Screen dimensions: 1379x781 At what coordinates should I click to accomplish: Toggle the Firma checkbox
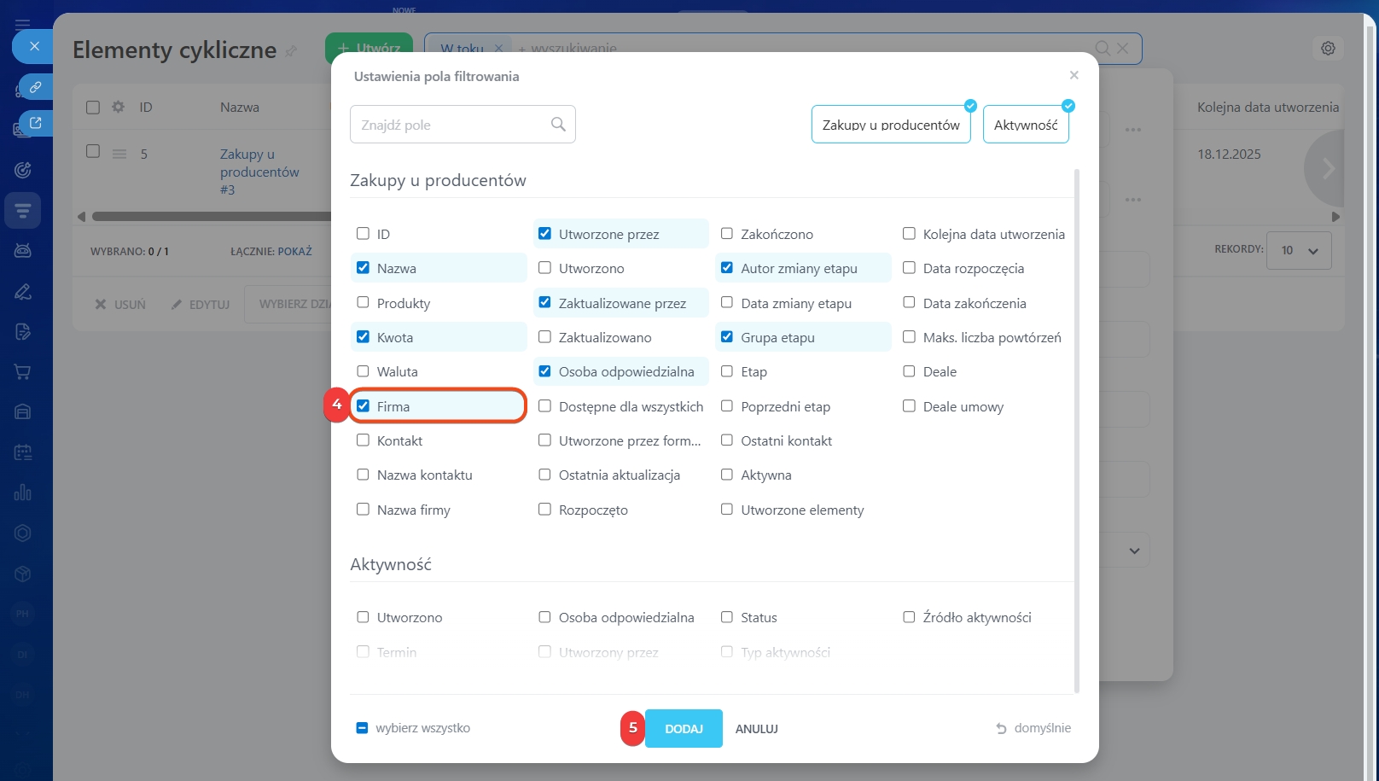pos(363,406)
